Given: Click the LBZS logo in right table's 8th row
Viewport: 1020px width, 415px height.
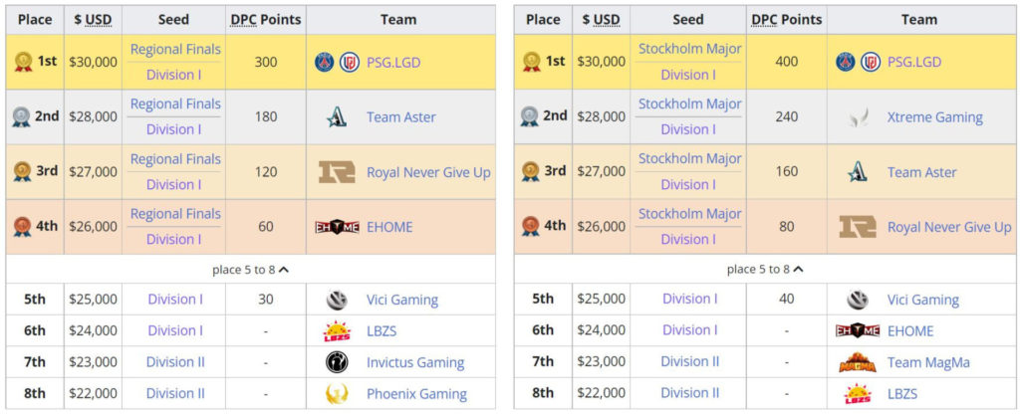Looking at the screenshot, I should tap(858, 393).
